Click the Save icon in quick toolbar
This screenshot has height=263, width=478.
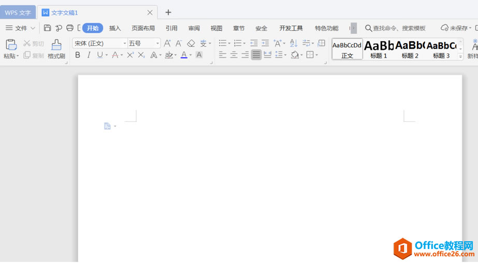(47, 28)
